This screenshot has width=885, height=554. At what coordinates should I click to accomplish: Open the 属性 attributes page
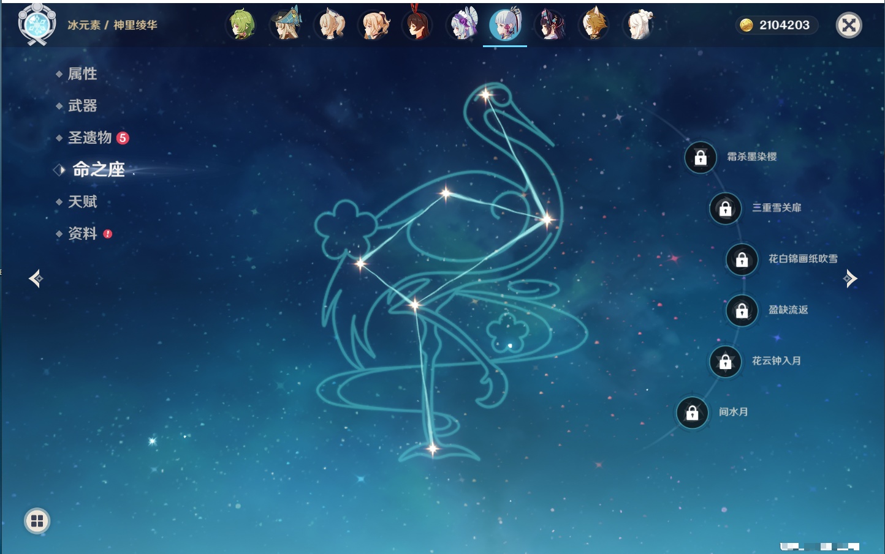click(x=82, y=74)
